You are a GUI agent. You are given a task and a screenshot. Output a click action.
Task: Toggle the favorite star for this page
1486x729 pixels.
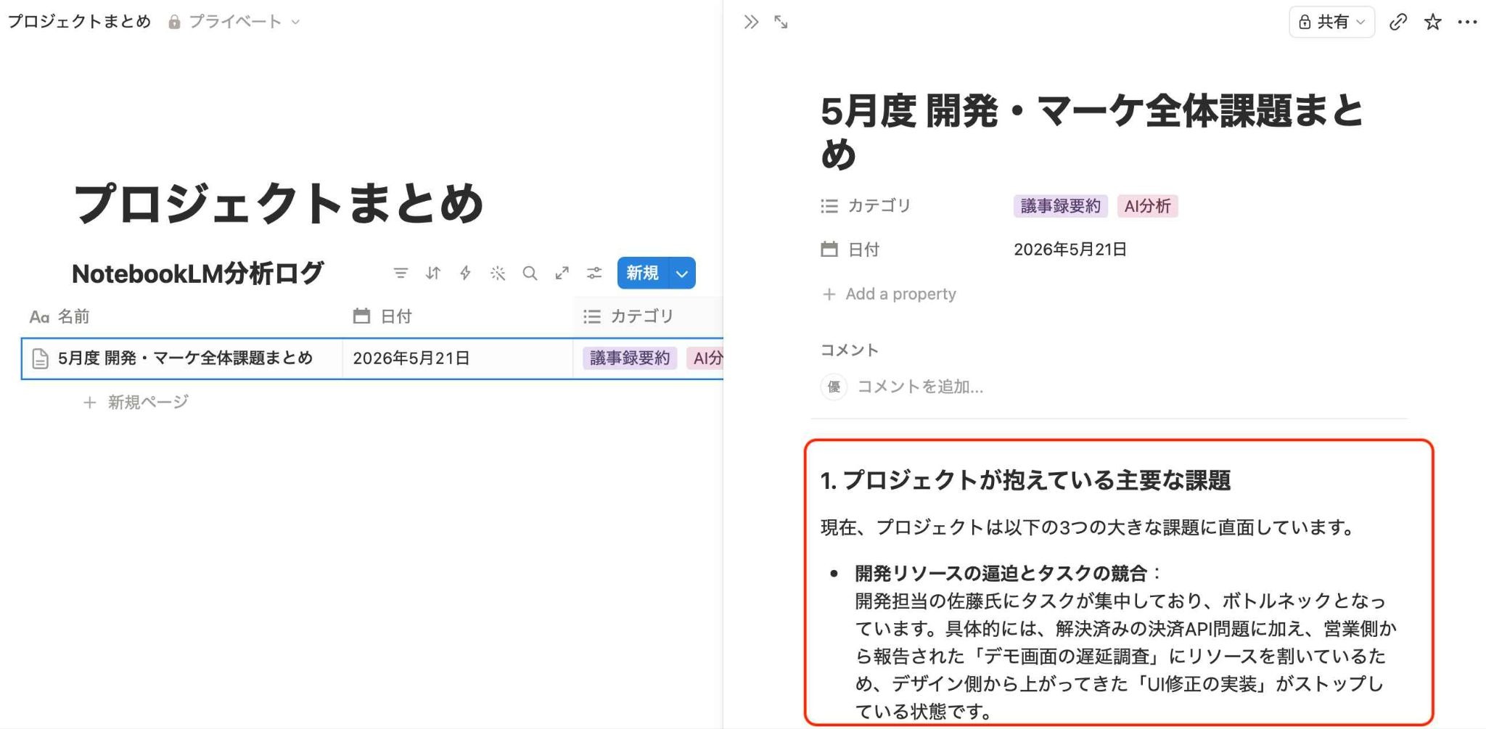pyautogui.click(x=1432, y=22)
